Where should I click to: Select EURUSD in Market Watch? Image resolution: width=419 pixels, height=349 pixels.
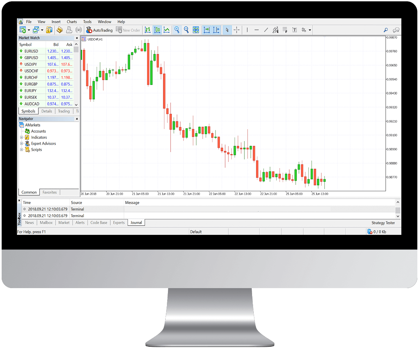point(31,51)
